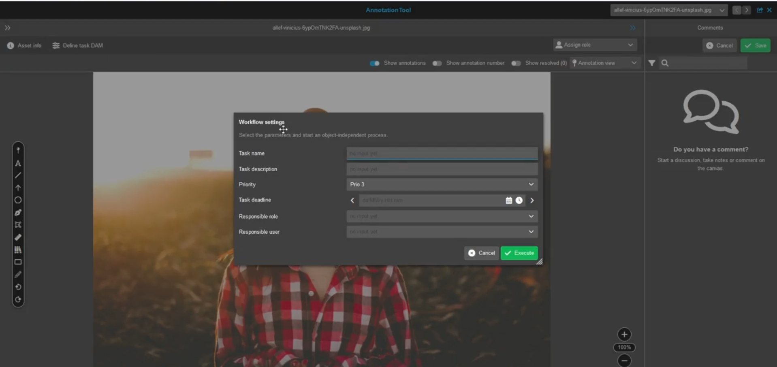Screen dimensions: 777x367
Task: Select the Text annotation tool
Action: (x=18, y=163)
